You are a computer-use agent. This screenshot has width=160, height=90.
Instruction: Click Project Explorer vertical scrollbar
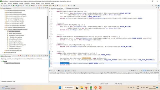click(47, 27)
